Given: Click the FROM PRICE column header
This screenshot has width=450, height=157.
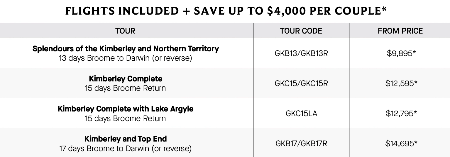Looking at the screenshot, I should pos(400,31).
